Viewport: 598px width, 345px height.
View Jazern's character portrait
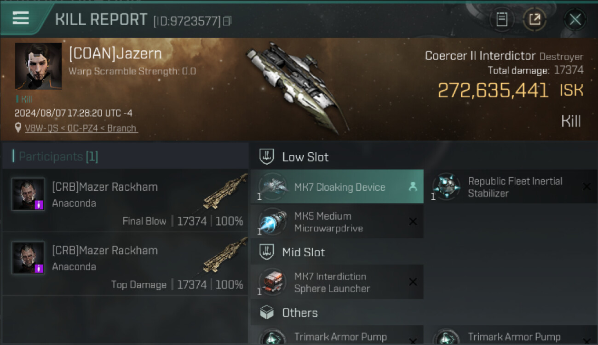38,66
